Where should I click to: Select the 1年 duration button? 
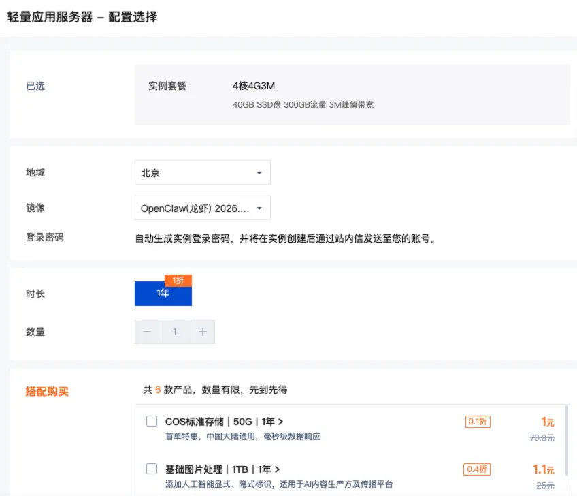click(x=163, y=294)
